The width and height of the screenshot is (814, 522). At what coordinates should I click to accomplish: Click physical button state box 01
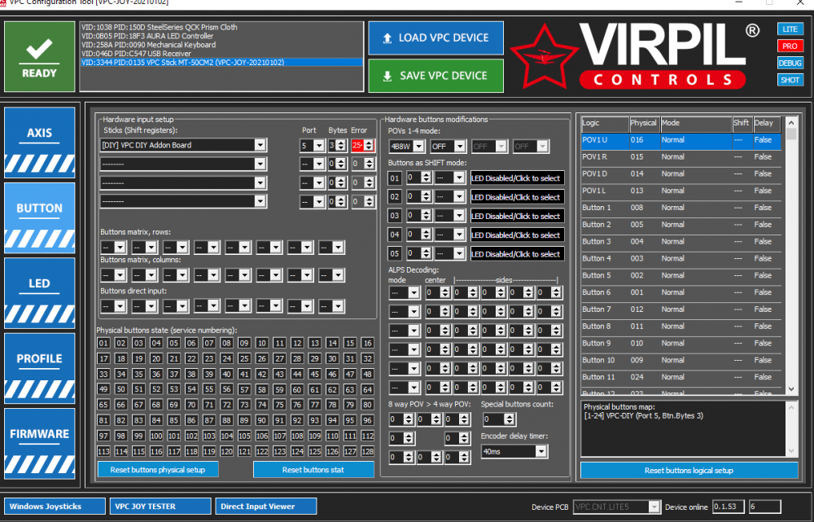103,344
